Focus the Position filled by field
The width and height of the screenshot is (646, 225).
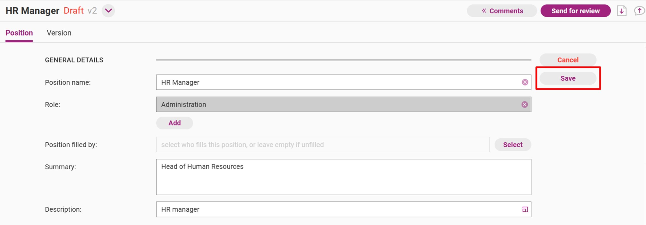coord(323,145)
